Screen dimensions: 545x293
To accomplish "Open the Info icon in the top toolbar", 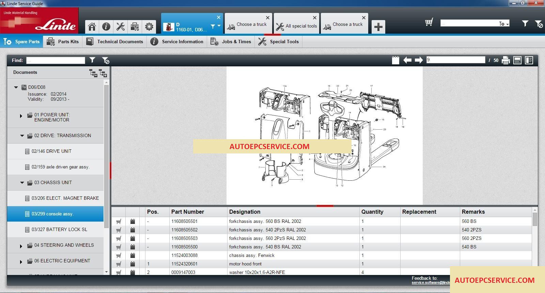I will pos(106,27).
